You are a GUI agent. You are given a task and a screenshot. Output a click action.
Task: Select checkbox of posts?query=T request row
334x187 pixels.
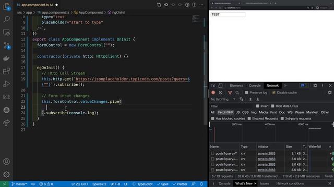tap(212, 153)
